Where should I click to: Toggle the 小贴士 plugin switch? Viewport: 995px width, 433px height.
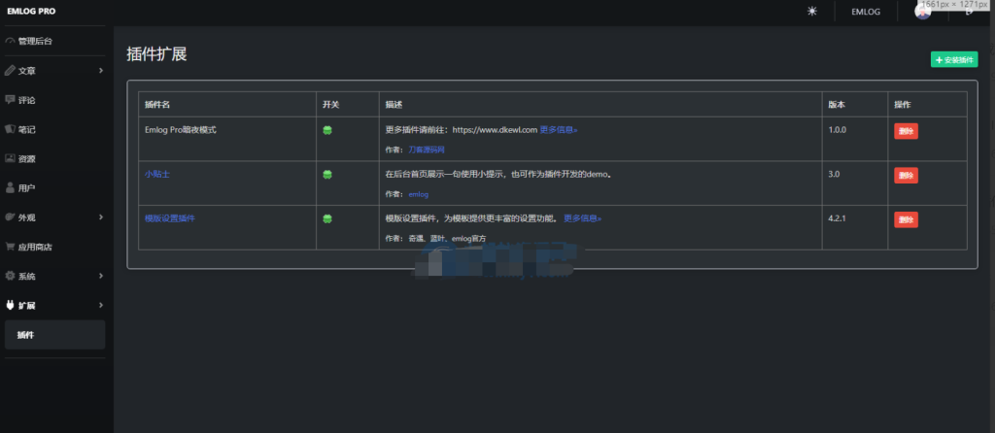tap(327, 175)
